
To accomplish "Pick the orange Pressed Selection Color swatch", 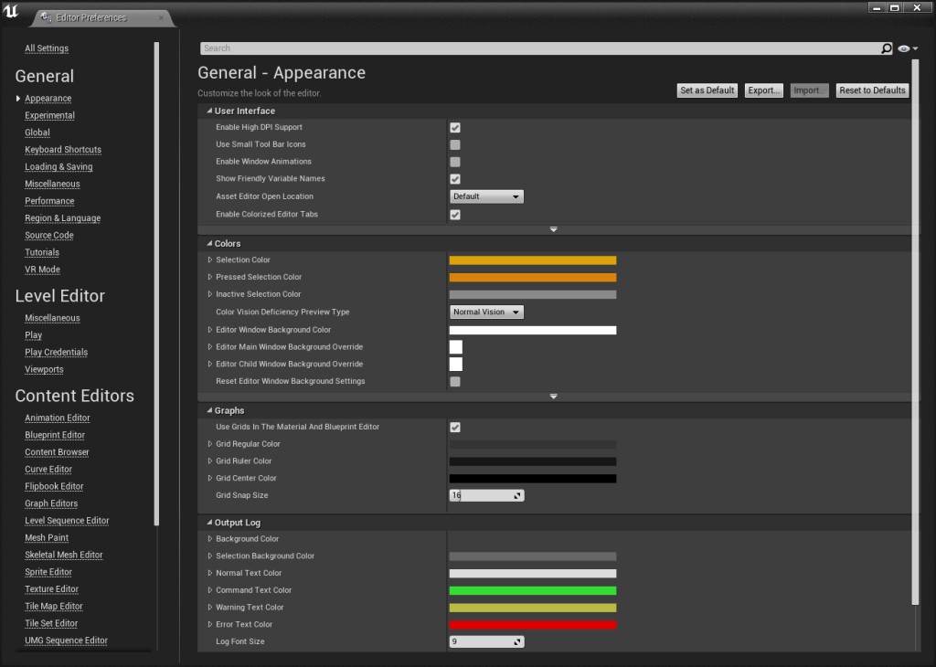I will (533, 278).
